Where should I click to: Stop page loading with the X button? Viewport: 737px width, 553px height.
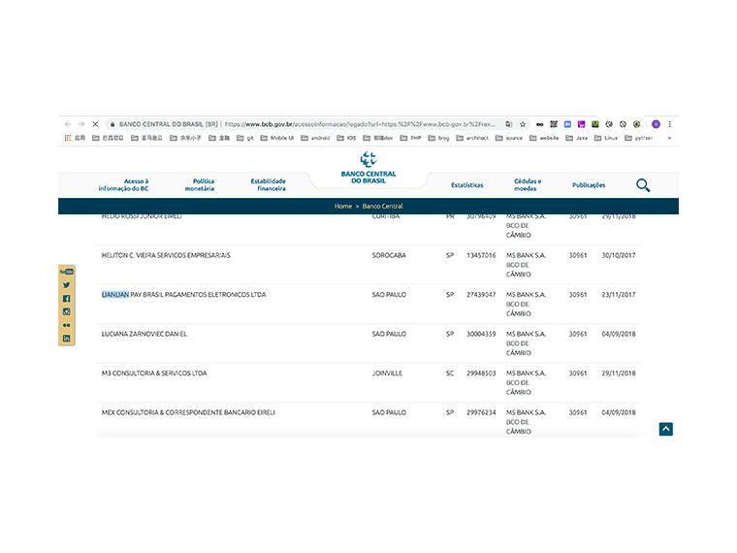pos(95,124)
